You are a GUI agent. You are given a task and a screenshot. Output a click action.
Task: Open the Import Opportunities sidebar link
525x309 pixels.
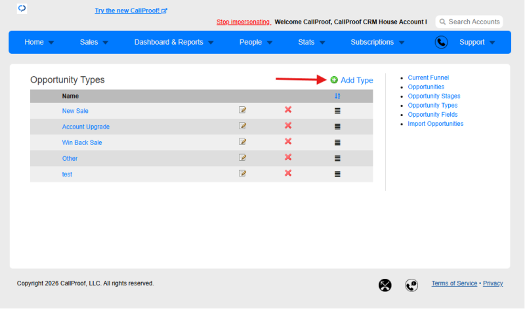[436, 124]
